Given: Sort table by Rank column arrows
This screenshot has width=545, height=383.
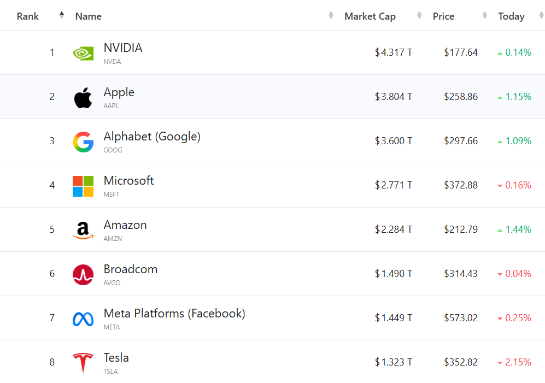Looking at the screenshot, I should coord(62,16).
